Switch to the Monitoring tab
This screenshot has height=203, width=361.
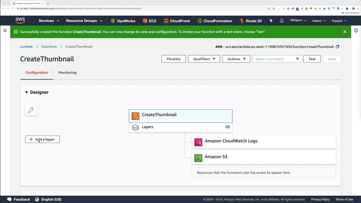(67, 72)
